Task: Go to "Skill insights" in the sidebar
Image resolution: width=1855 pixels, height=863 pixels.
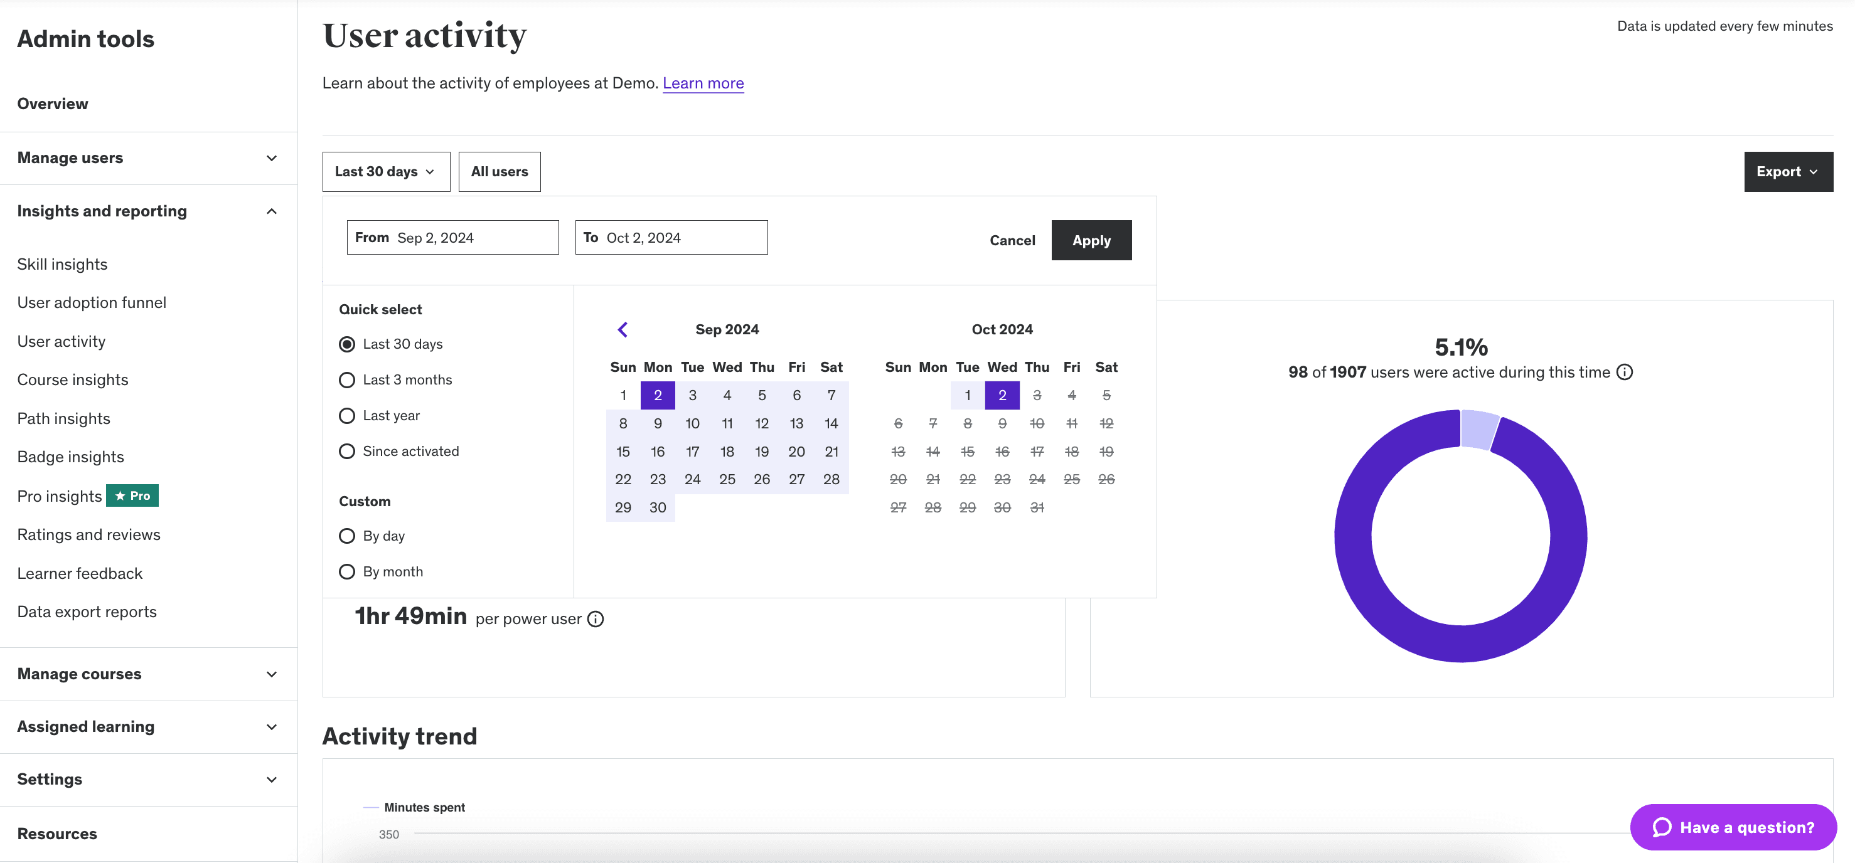Action: click(x=62, y=263)
